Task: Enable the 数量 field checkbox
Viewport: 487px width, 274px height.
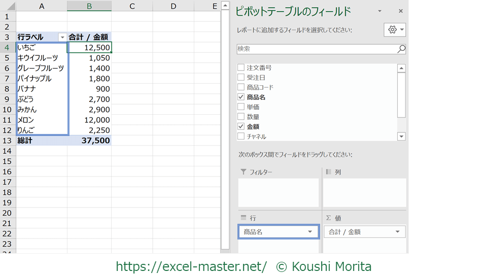Action: (x=241, y=117)
